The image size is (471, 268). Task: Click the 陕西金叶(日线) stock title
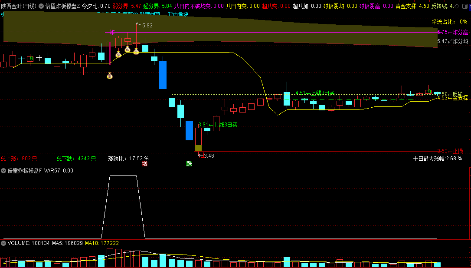tap(18, 6)
